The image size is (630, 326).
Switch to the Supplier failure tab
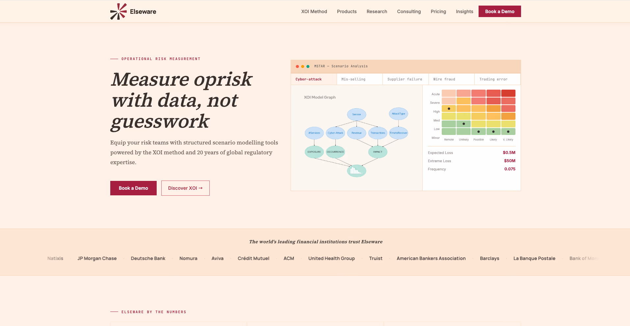tap(406, 79)
